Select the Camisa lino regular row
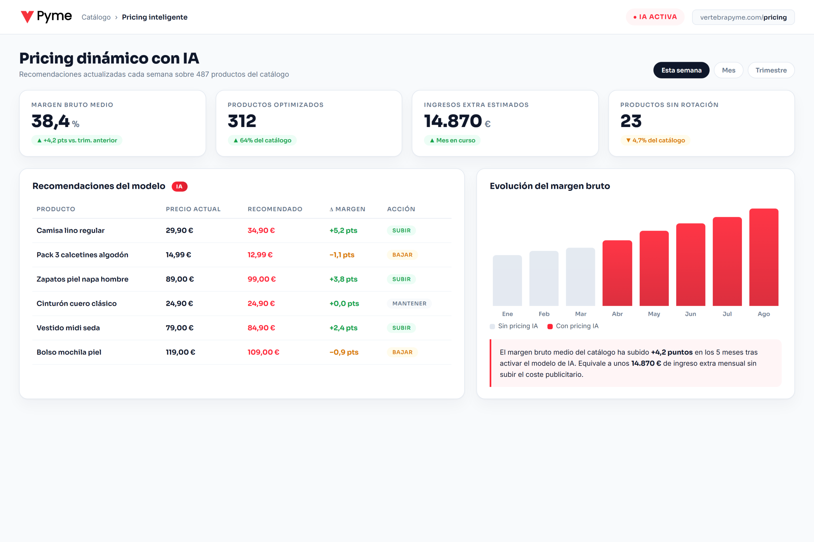814x542 pixels. [x=242, y=231]
